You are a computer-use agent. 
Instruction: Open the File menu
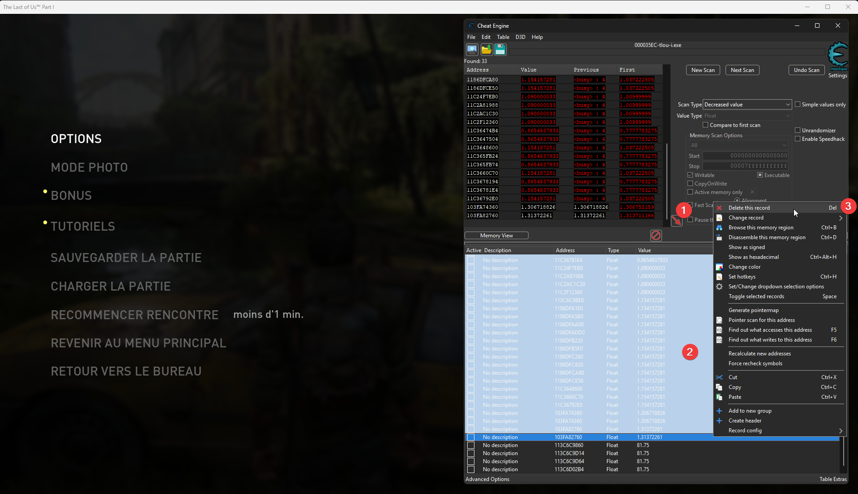471,37
